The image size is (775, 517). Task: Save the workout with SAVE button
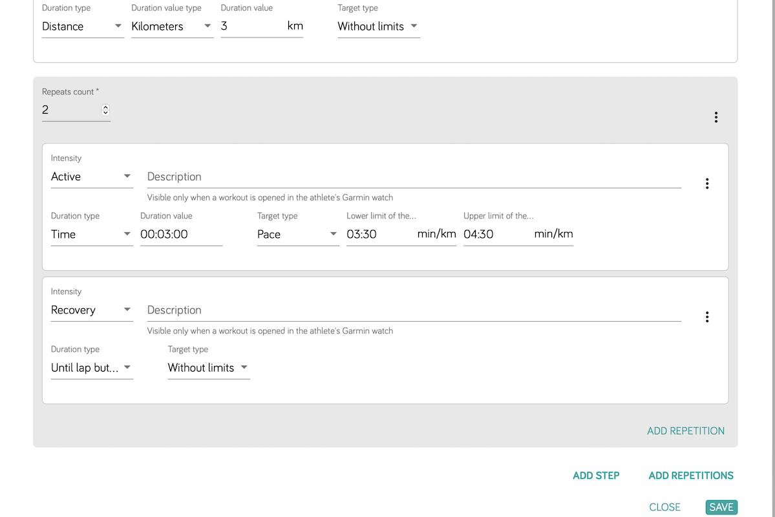click(x=721, y=507)
